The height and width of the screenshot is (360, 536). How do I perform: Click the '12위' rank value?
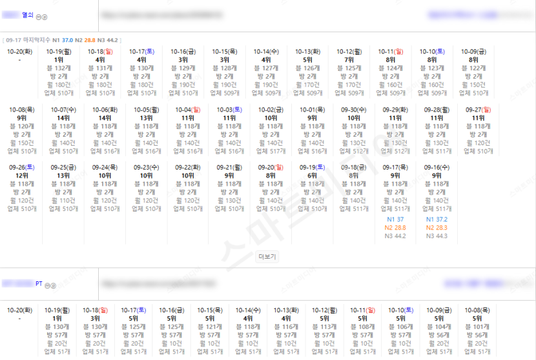pyautogui.click(x=22, y=176)
